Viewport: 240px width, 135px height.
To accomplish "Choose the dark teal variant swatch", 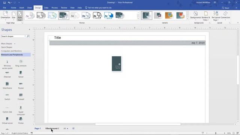I will tap(147, 15).
